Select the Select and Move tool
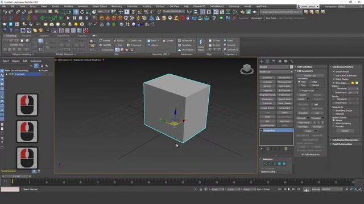 click(x=76, y=12)
